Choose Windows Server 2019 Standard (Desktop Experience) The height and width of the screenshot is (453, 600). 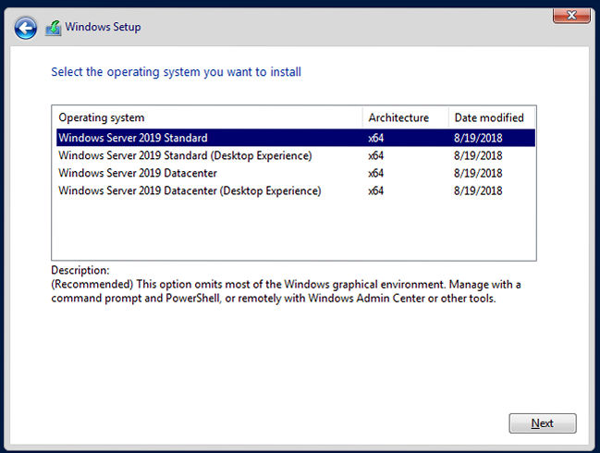185,155
